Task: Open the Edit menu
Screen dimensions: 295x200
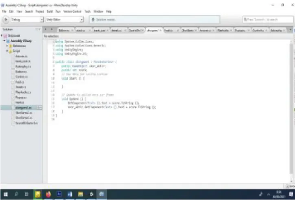Action: (x=11, y=11)
